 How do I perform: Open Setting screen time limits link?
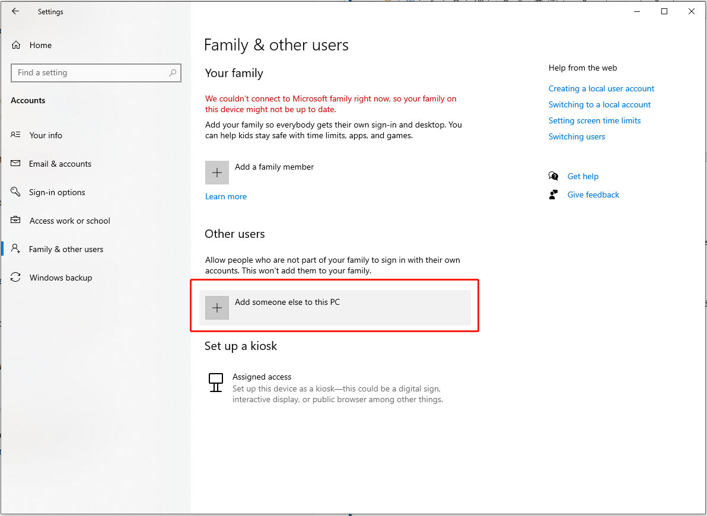594,120
